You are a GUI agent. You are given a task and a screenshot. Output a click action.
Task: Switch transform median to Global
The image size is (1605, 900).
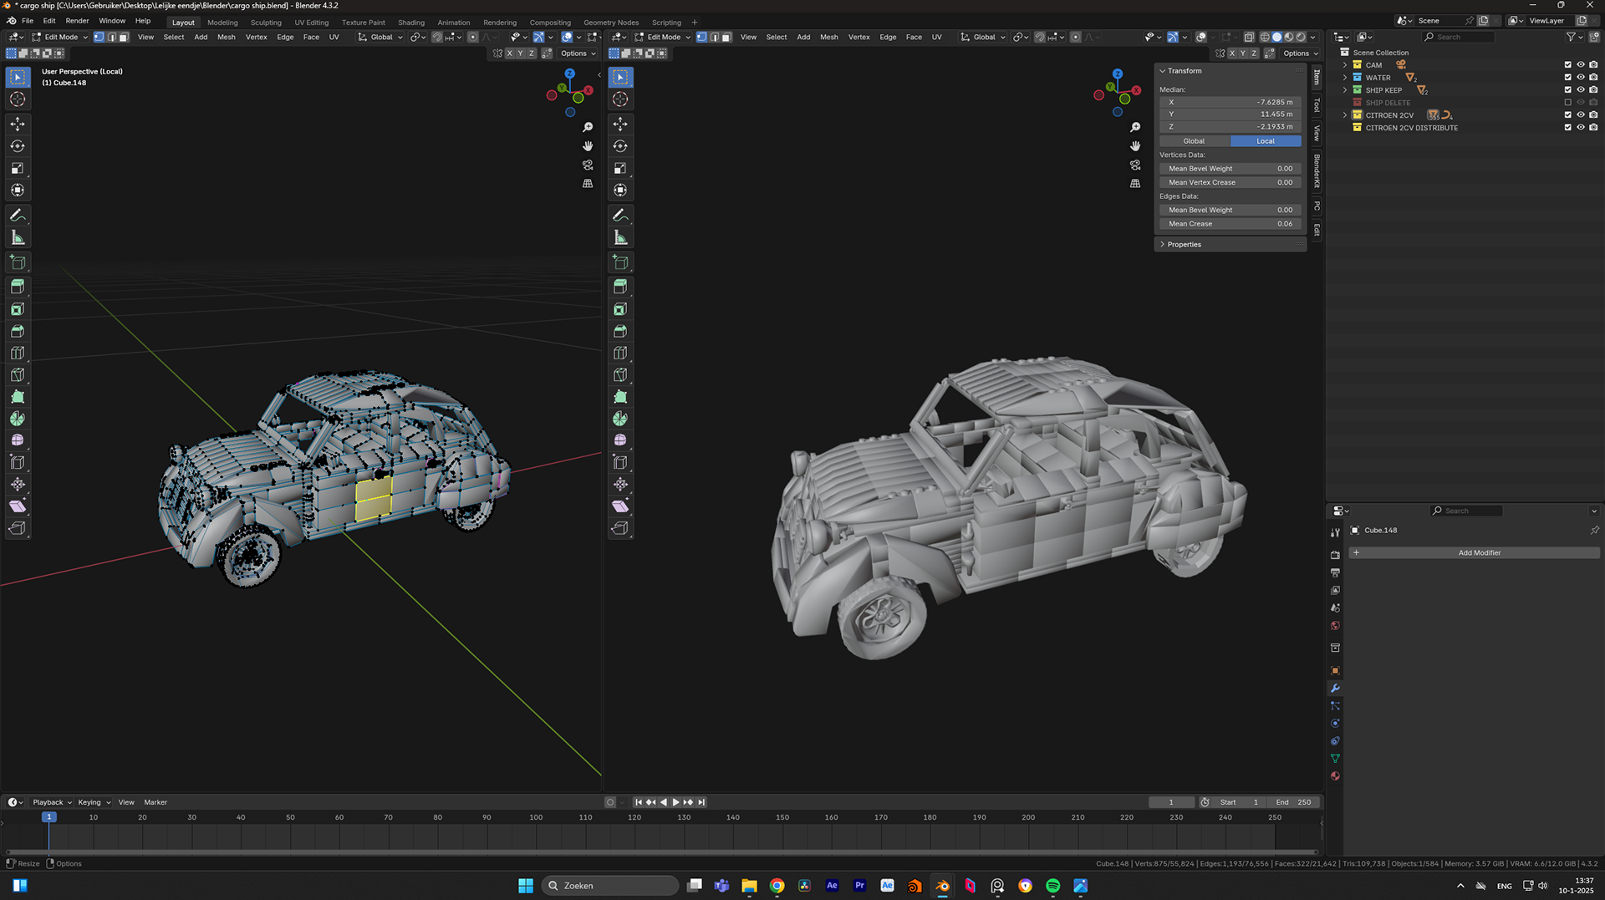[x=1194, y=141]
